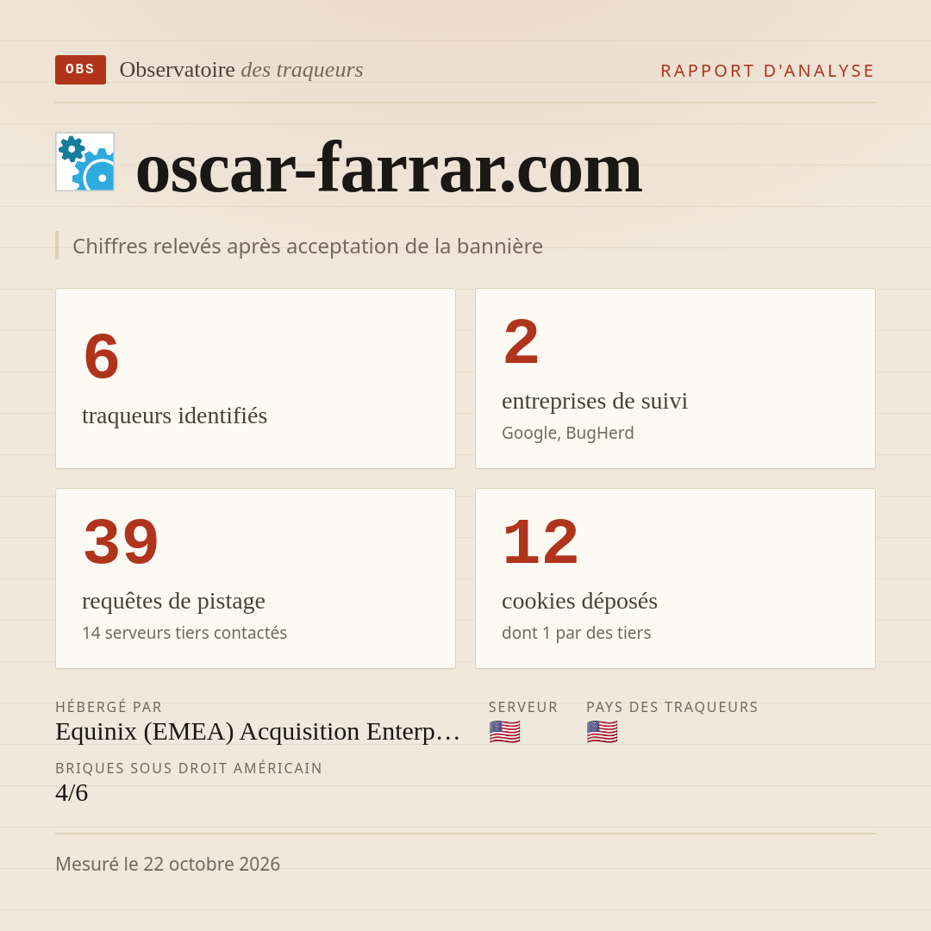Click the dont 1 par des tiers text

(x=576, y=633)
